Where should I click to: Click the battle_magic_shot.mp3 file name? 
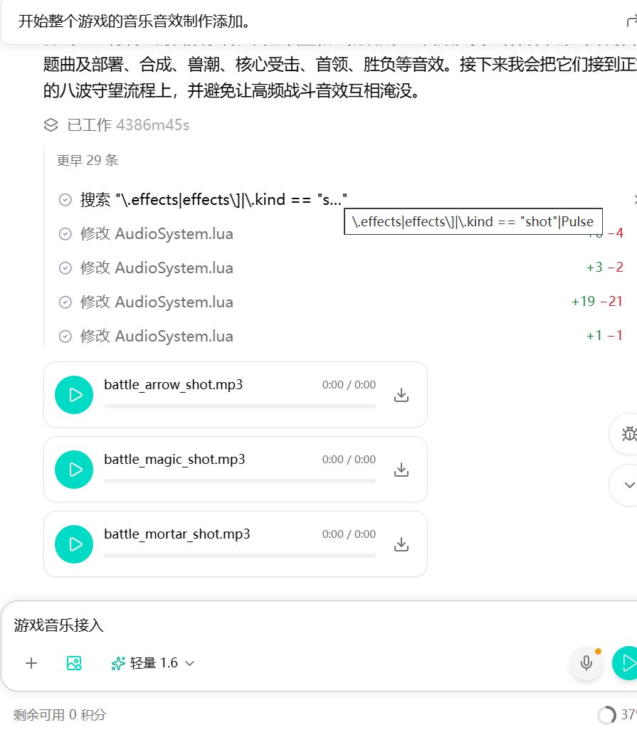click(174, 460)
